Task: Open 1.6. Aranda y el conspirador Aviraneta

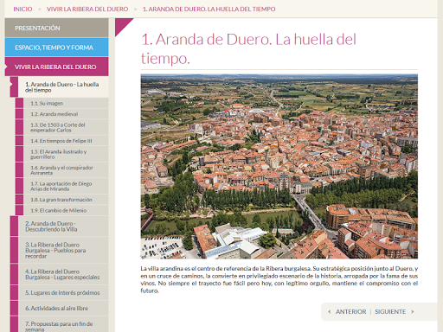Action: [x=62, y=170]
